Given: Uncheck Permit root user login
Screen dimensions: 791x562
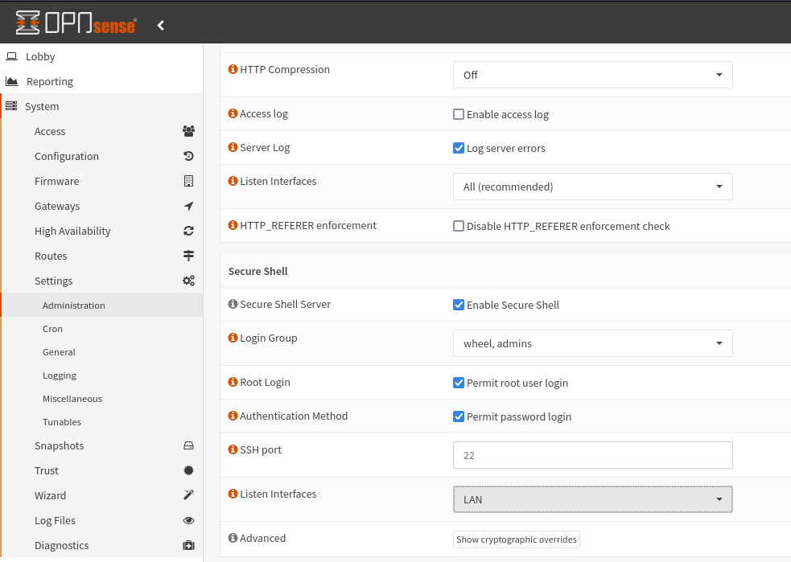Looking at the screenshot, I should click(458, 383).
